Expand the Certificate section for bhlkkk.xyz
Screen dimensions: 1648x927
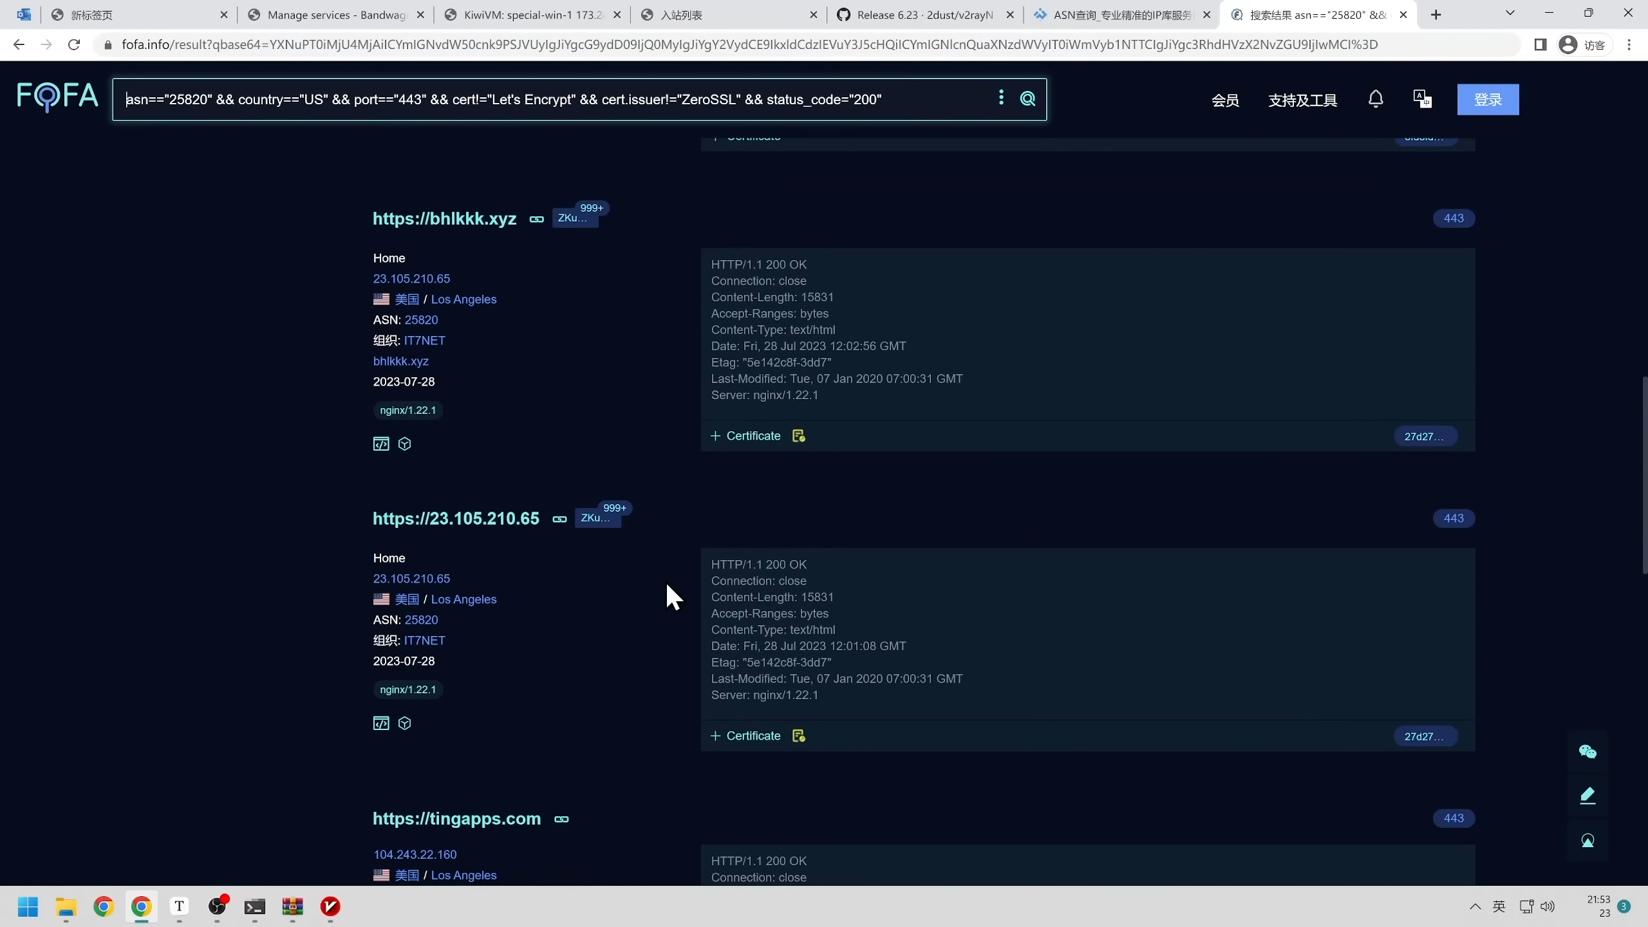tap(745, 436)
